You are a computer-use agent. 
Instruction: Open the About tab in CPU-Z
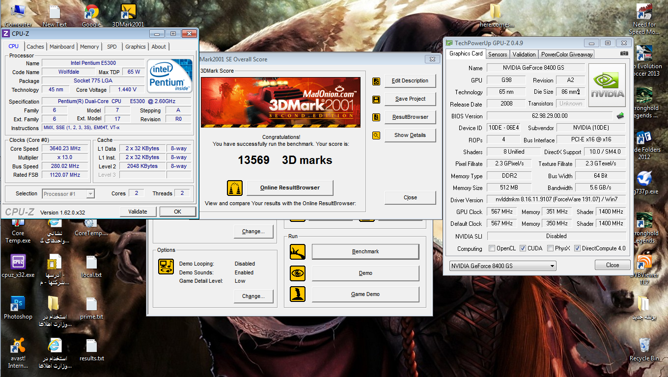(x=159, y=47)
